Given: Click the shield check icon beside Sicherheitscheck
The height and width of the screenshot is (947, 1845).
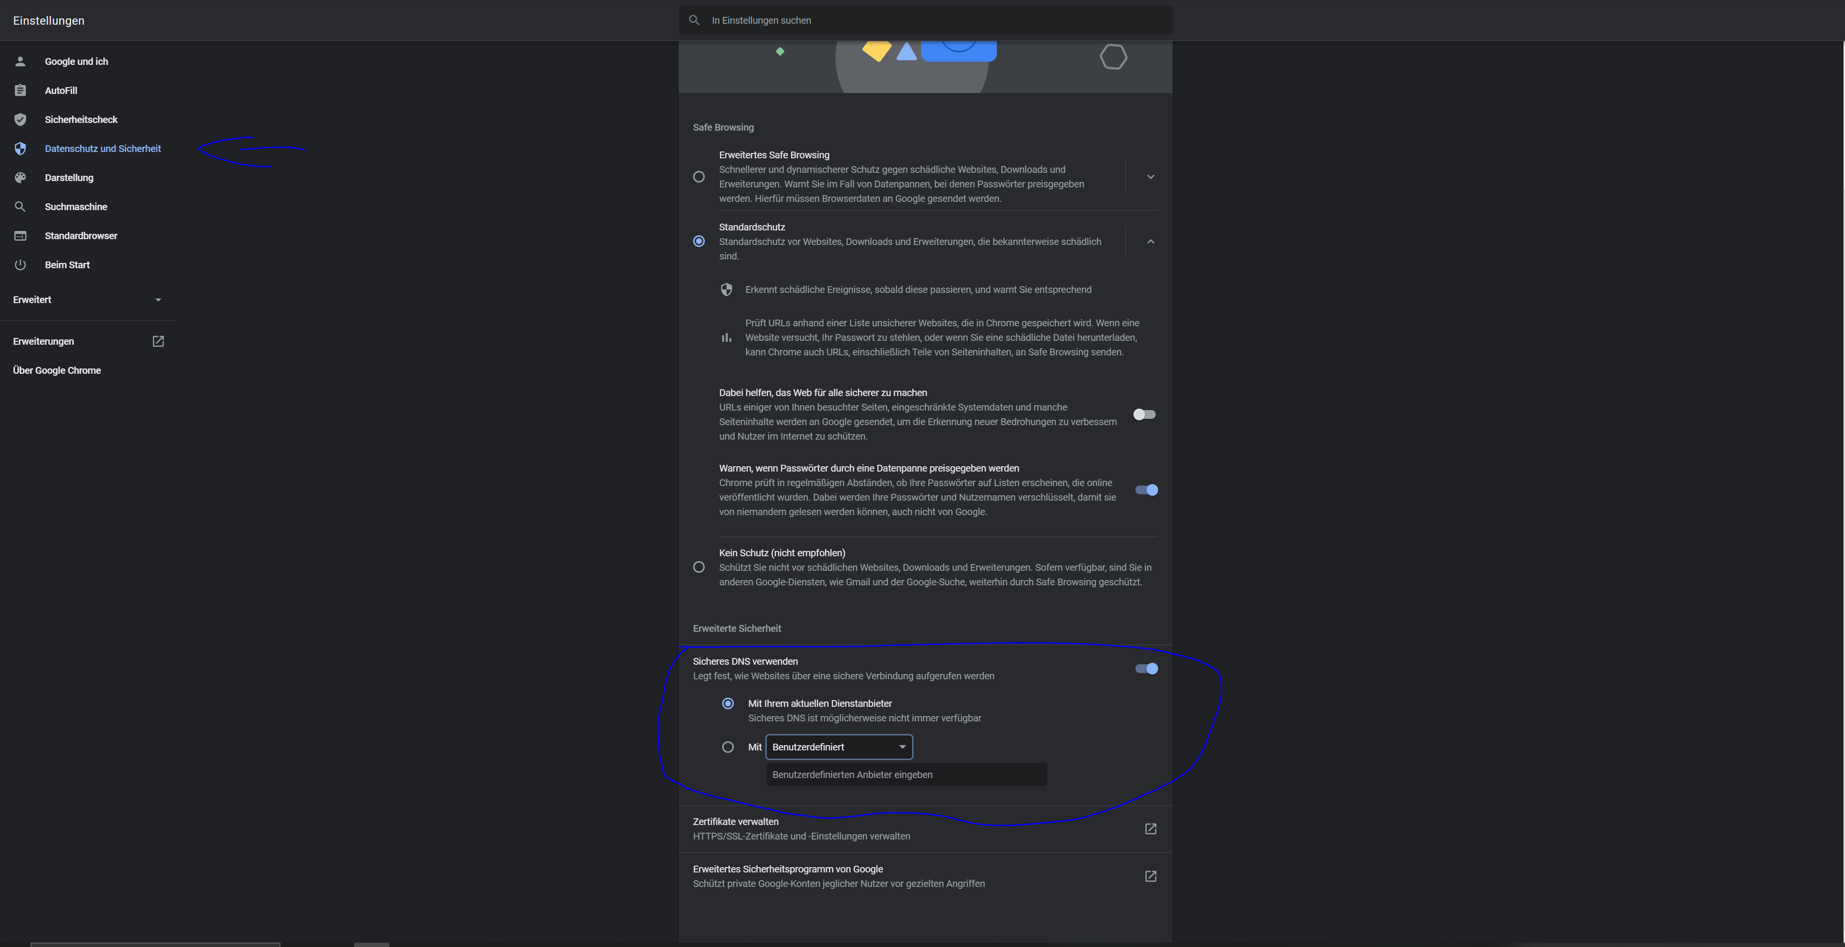Looking at the screenshot, I should click(20, 120).
